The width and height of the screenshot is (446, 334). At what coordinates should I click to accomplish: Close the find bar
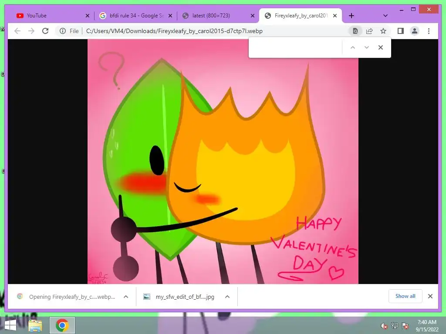381,47
